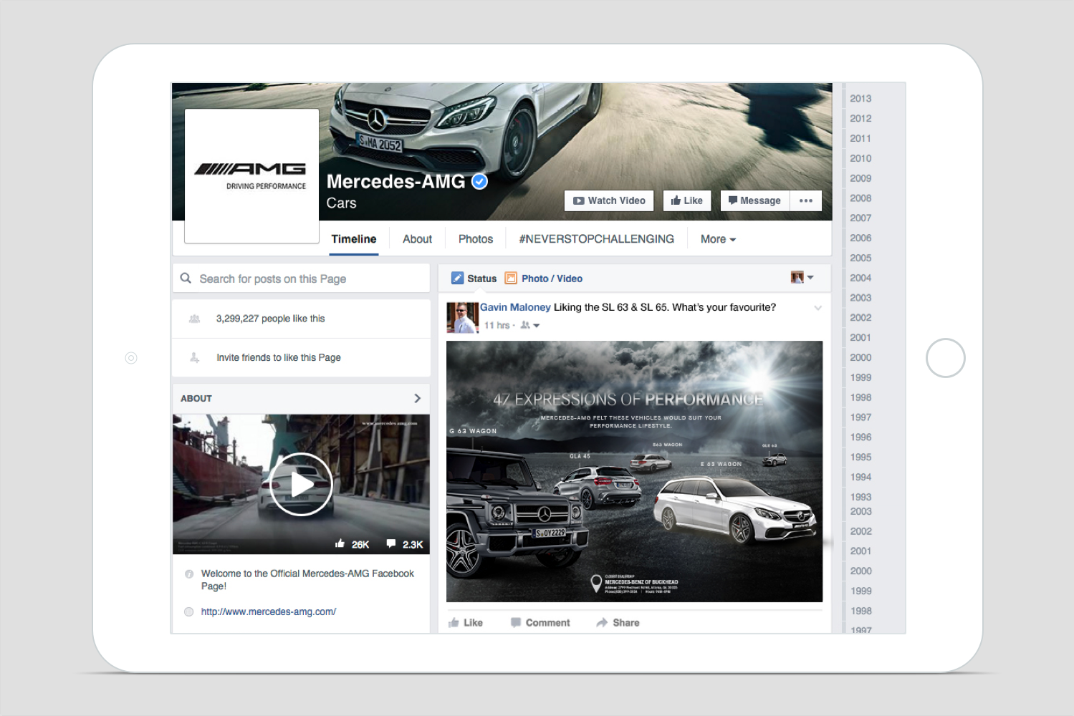Image resolution: width=1074 pixels, height=716 pixels.
Task: Click the Comment bubble icon under the post
Action: point(516,622)
